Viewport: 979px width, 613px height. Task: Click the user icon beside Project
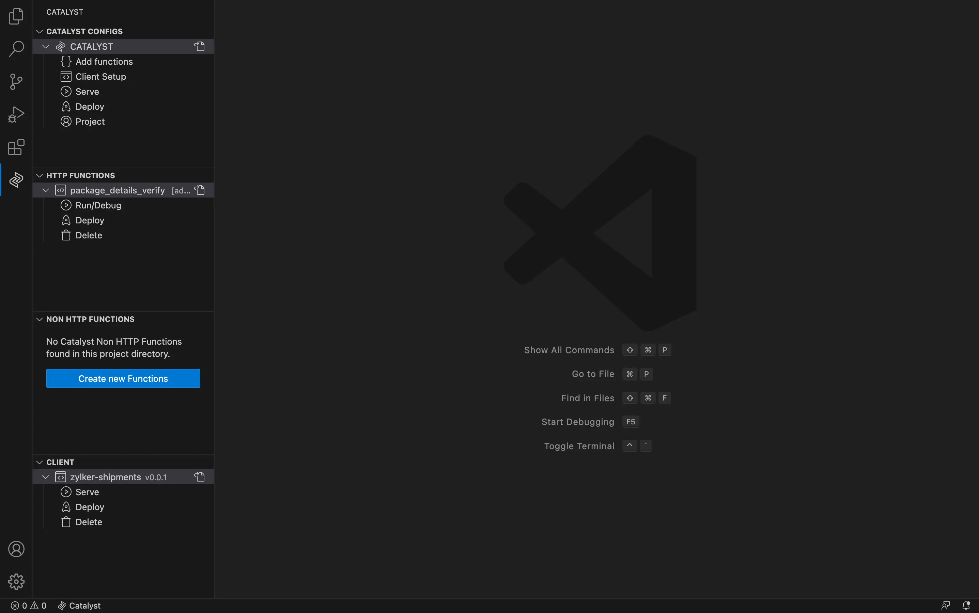coord(66,121)
